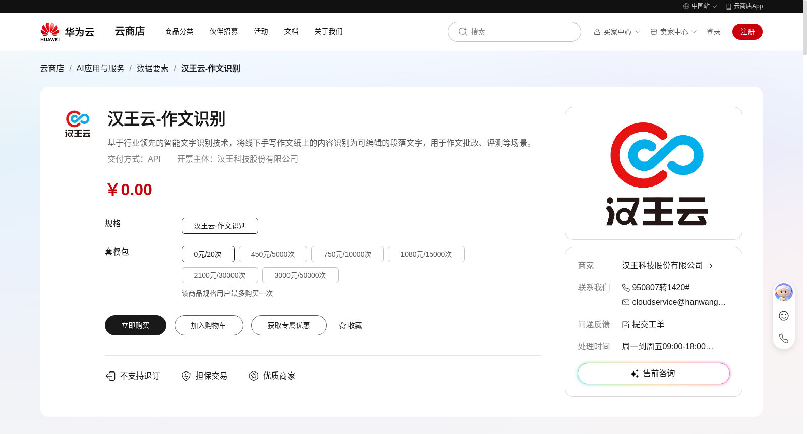Click the phone icon beside 950807转1420#

pyautogui.click(x=626, y=288)
